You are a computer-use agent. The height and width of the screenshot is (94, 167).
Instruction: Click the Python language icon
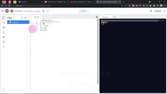pos(44,11)
